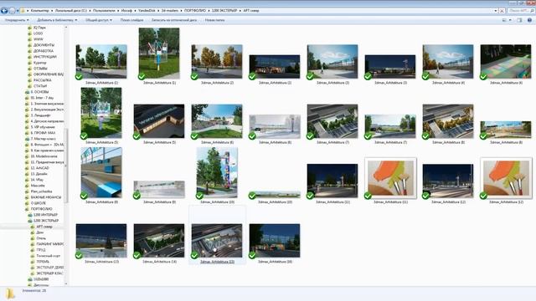Click the search field in Explorer

point(520,11)
